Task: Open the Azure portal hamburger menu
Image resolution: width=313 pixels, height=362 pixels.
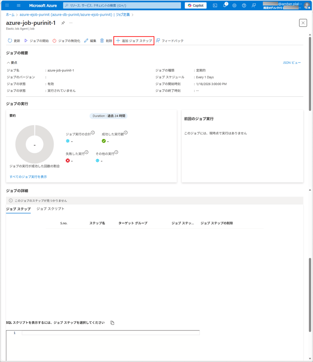Action: pyautogui.click(x=19, y=5)
